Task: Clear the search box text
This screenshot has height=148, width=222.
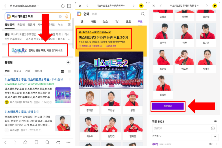Action: 60,16
